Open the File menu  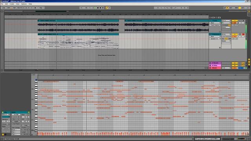pyautogui.click(x=2, y=4)
